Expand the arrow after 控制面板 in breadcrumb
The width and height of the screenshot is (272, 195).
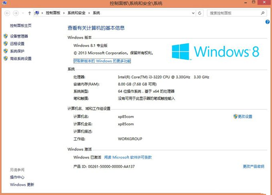(x=64, y=14)
